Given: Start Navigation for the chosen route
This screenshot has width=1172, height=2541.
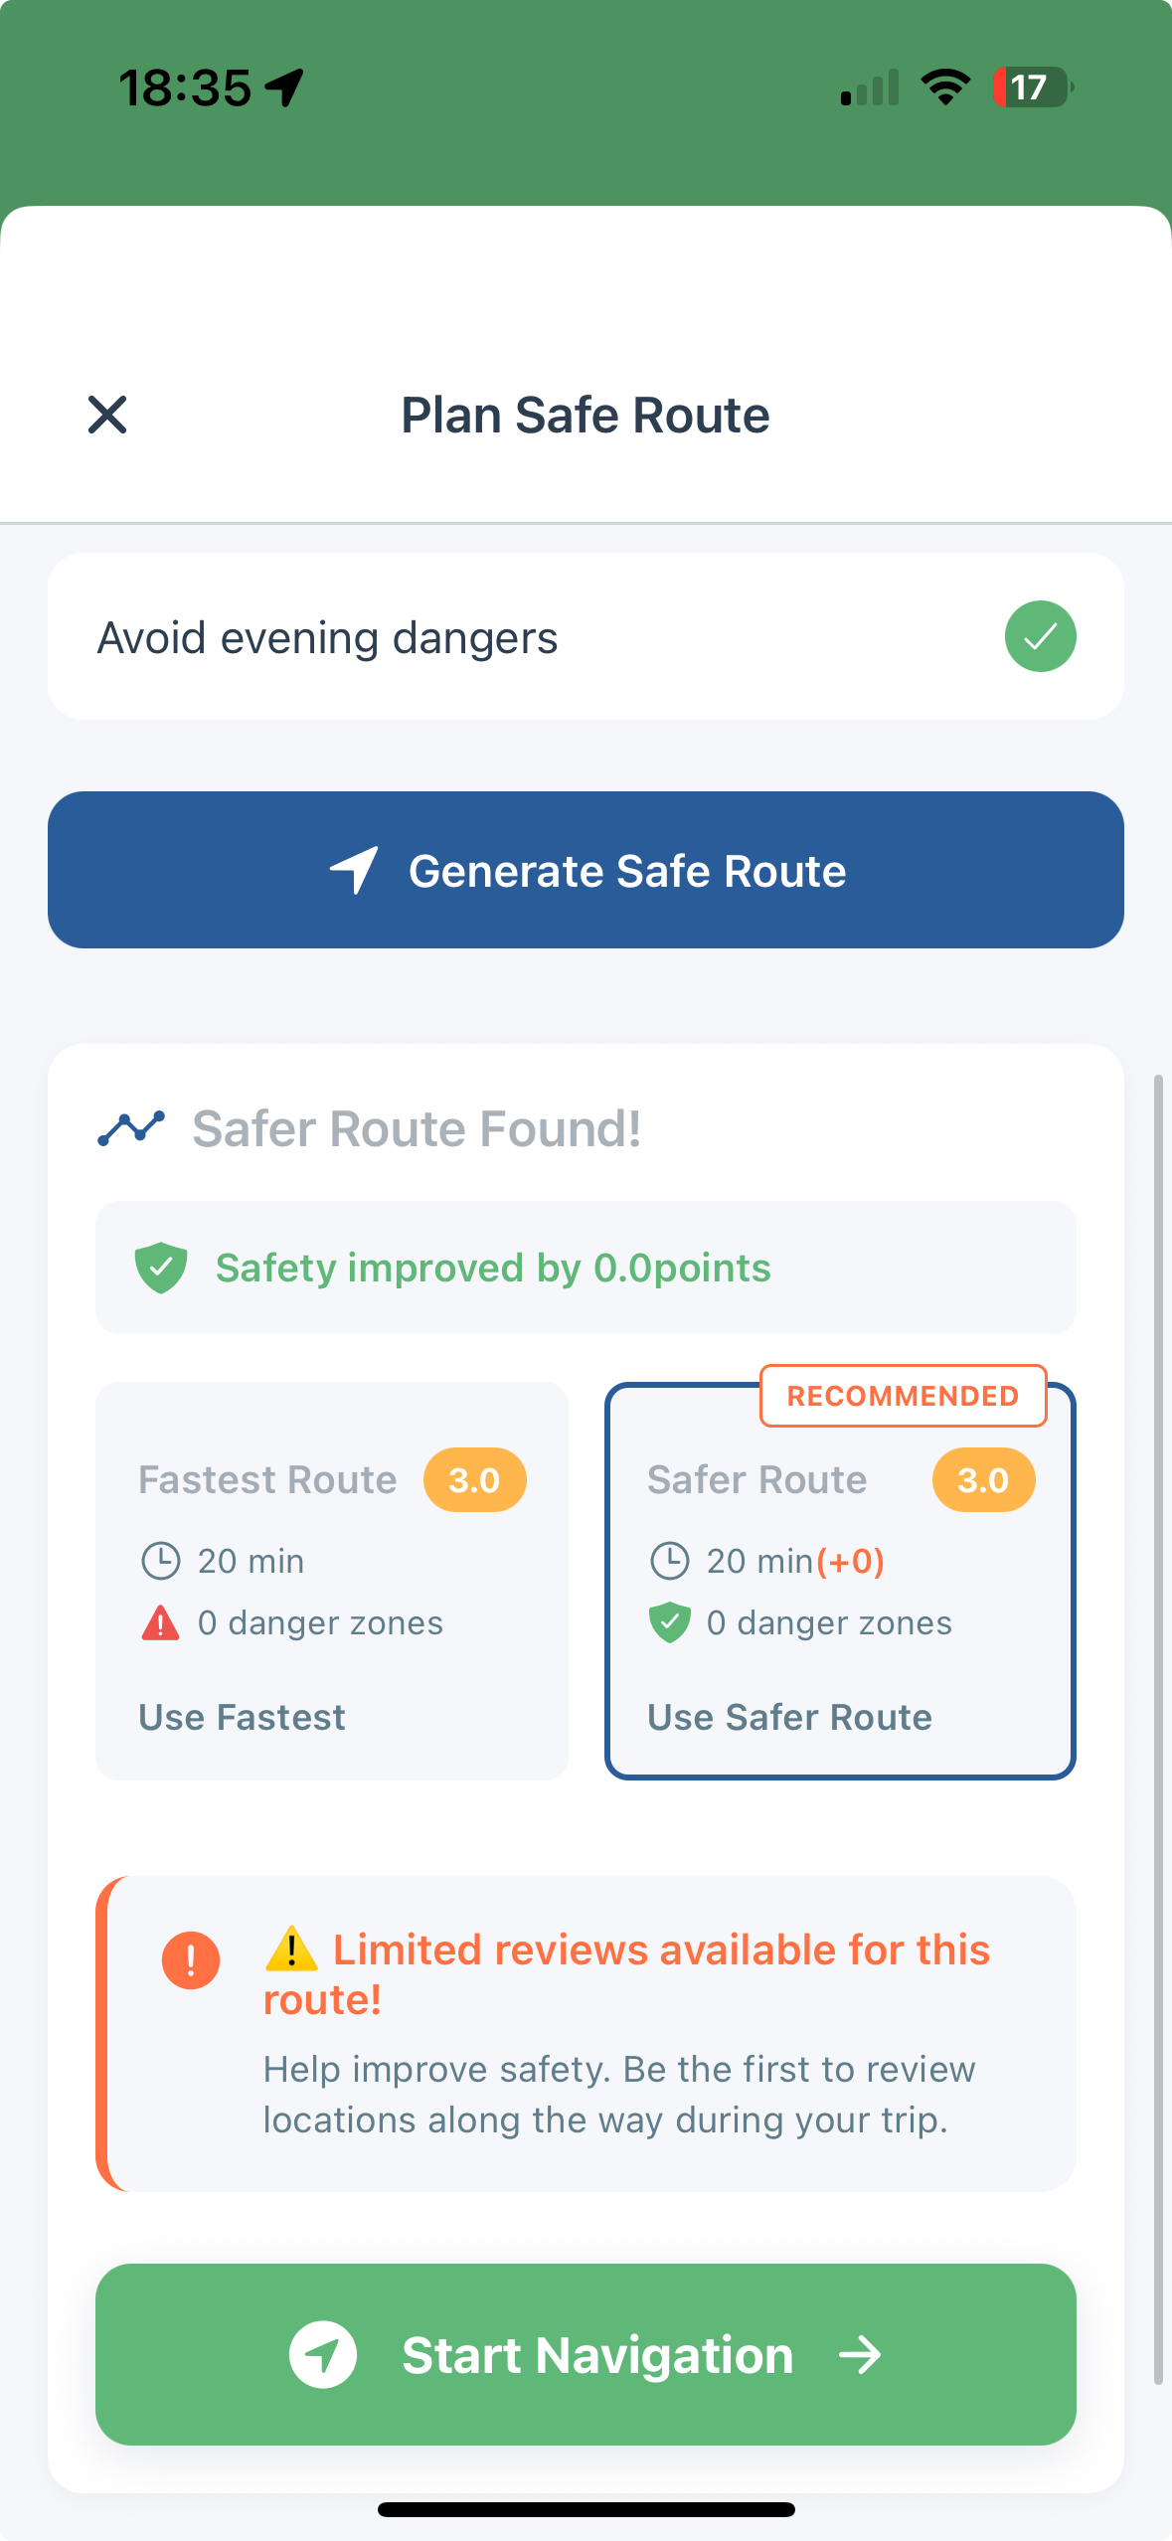Looking at the screenshot, I should point(586,2354).
